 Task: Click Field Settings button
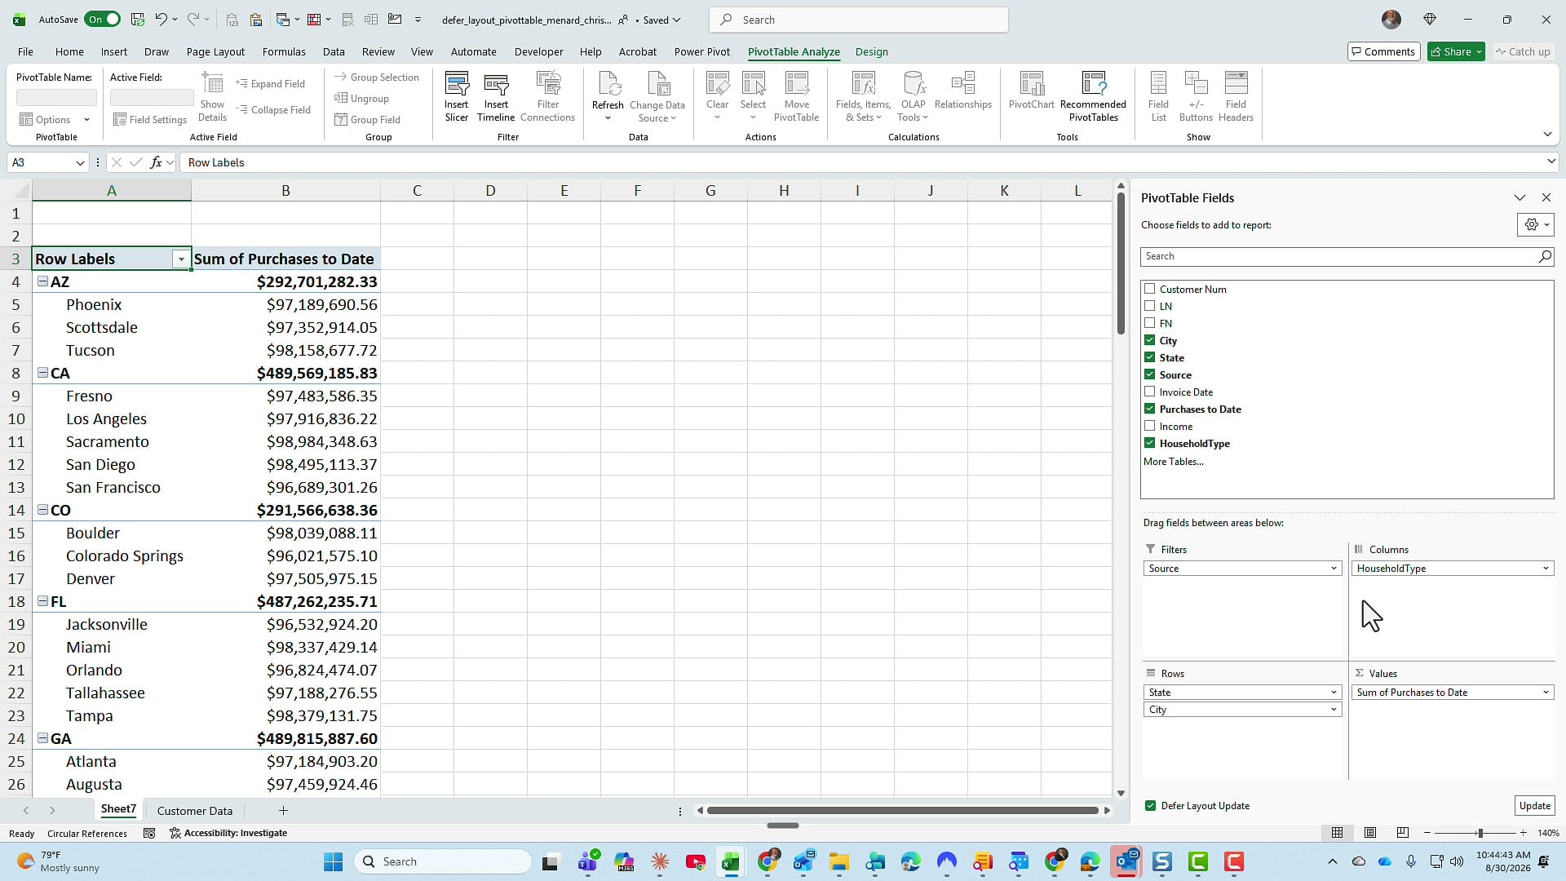click(x=150, y=119)
